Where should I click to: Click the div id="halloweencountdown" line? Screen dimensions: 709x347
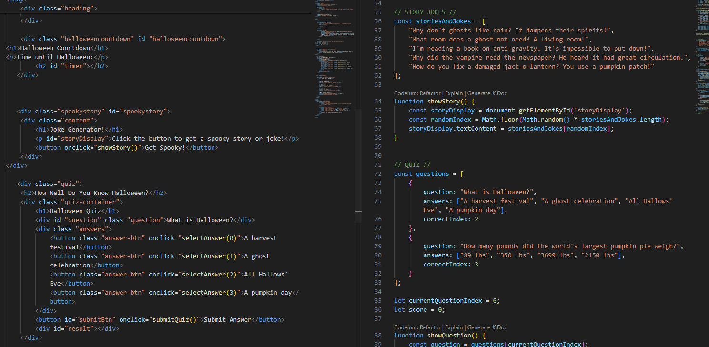(123, 39)
